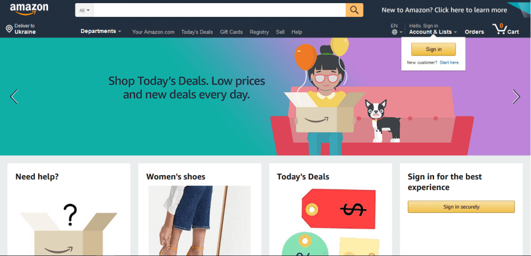Click the Women's shoes product image

199,220
